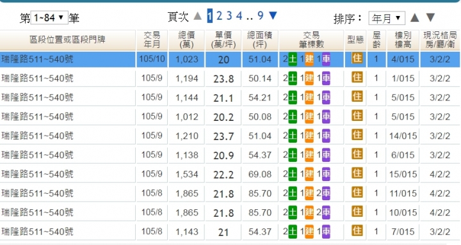Viewport: 461px width, 245px height.
Task: Click purple 車 icon in 1,143 row
Action: point(326,232)
